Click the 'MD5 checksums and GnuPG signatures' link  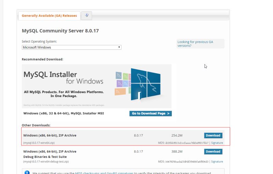click(x=104, y=173)
